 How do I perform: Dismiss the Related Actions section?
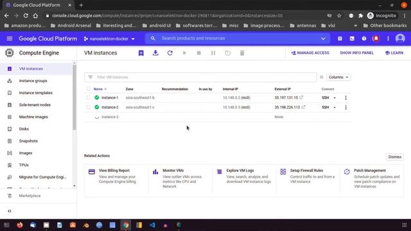[x=395, y=157]
